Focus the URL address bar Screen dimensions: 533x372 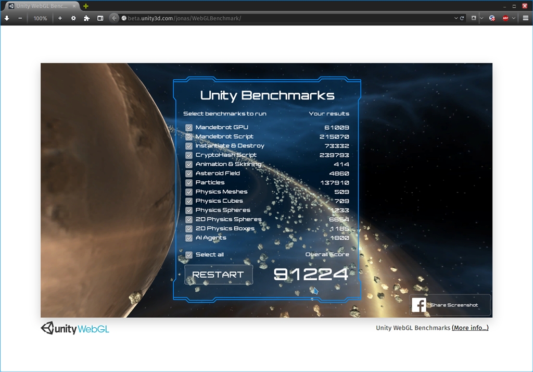coord(289,18)
